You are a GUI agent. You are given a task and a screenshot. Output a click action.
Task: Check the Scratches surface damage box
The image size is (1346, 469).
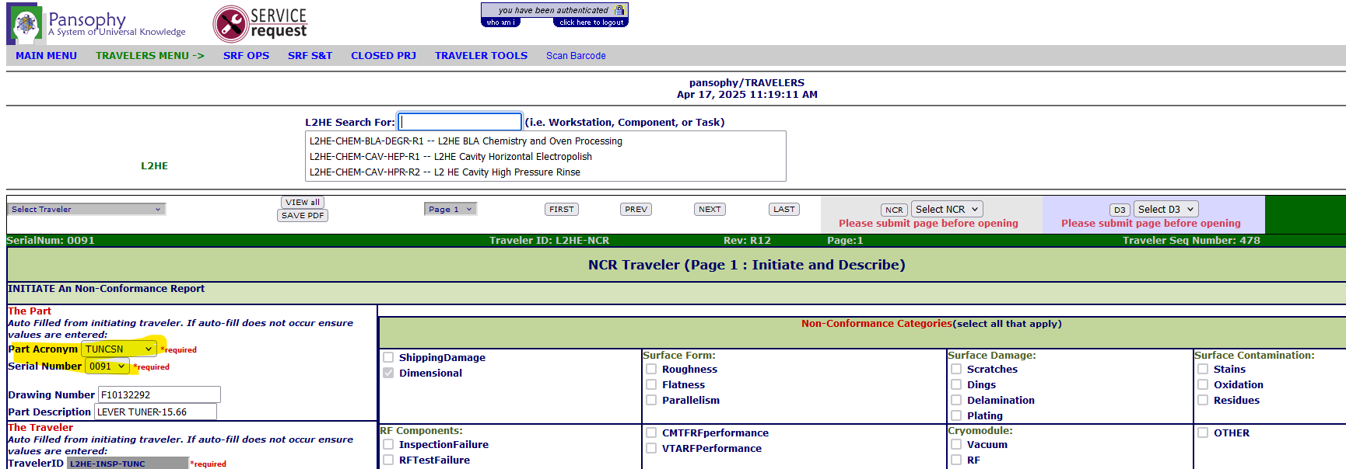coord(956,370)
